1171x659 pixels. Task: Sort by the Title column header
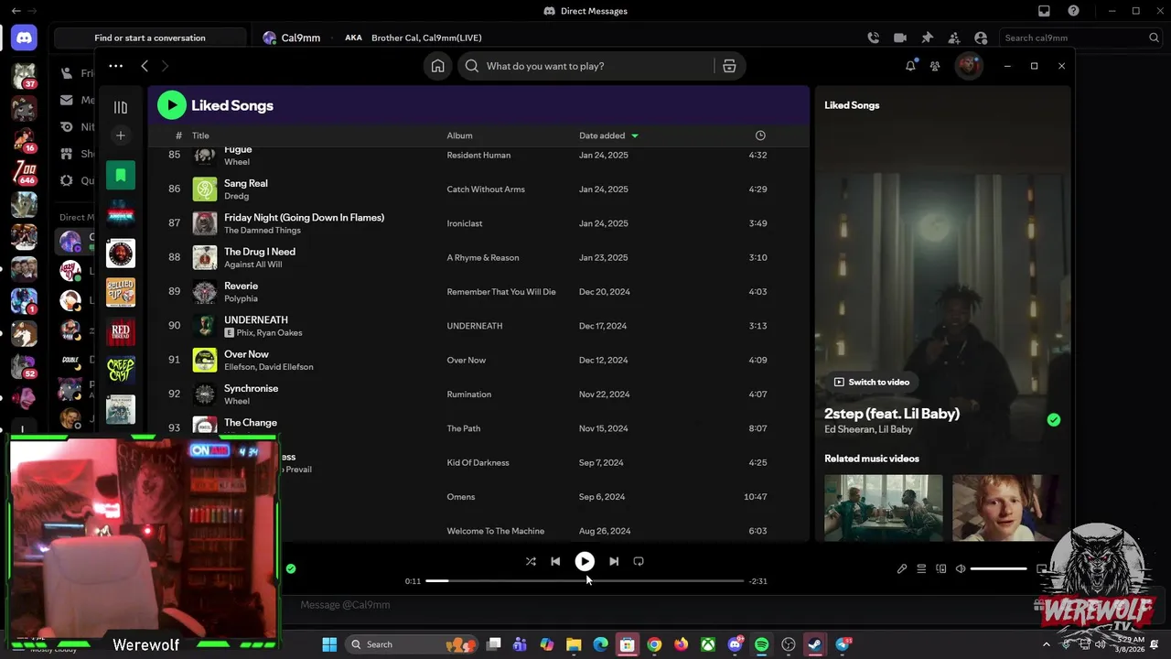click(x=200, y=135)
